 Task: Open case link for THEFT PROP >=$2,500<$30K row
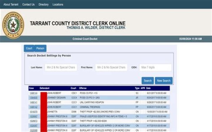coord(34,121)
